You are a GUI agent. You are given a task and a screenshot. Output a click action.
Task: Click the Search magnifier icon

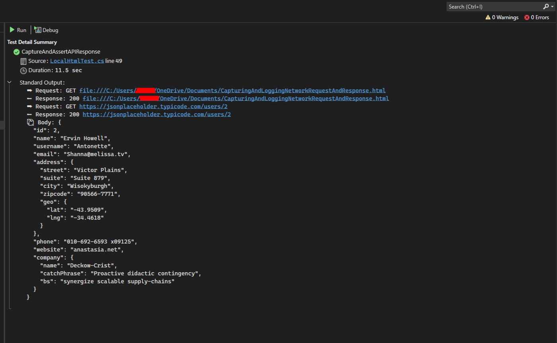(546, 7)
